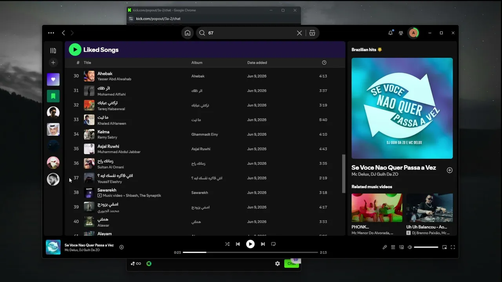Open the Spotify three-dot app menu
This screenshot has height=282, width=502.
(x=51, y=33)
